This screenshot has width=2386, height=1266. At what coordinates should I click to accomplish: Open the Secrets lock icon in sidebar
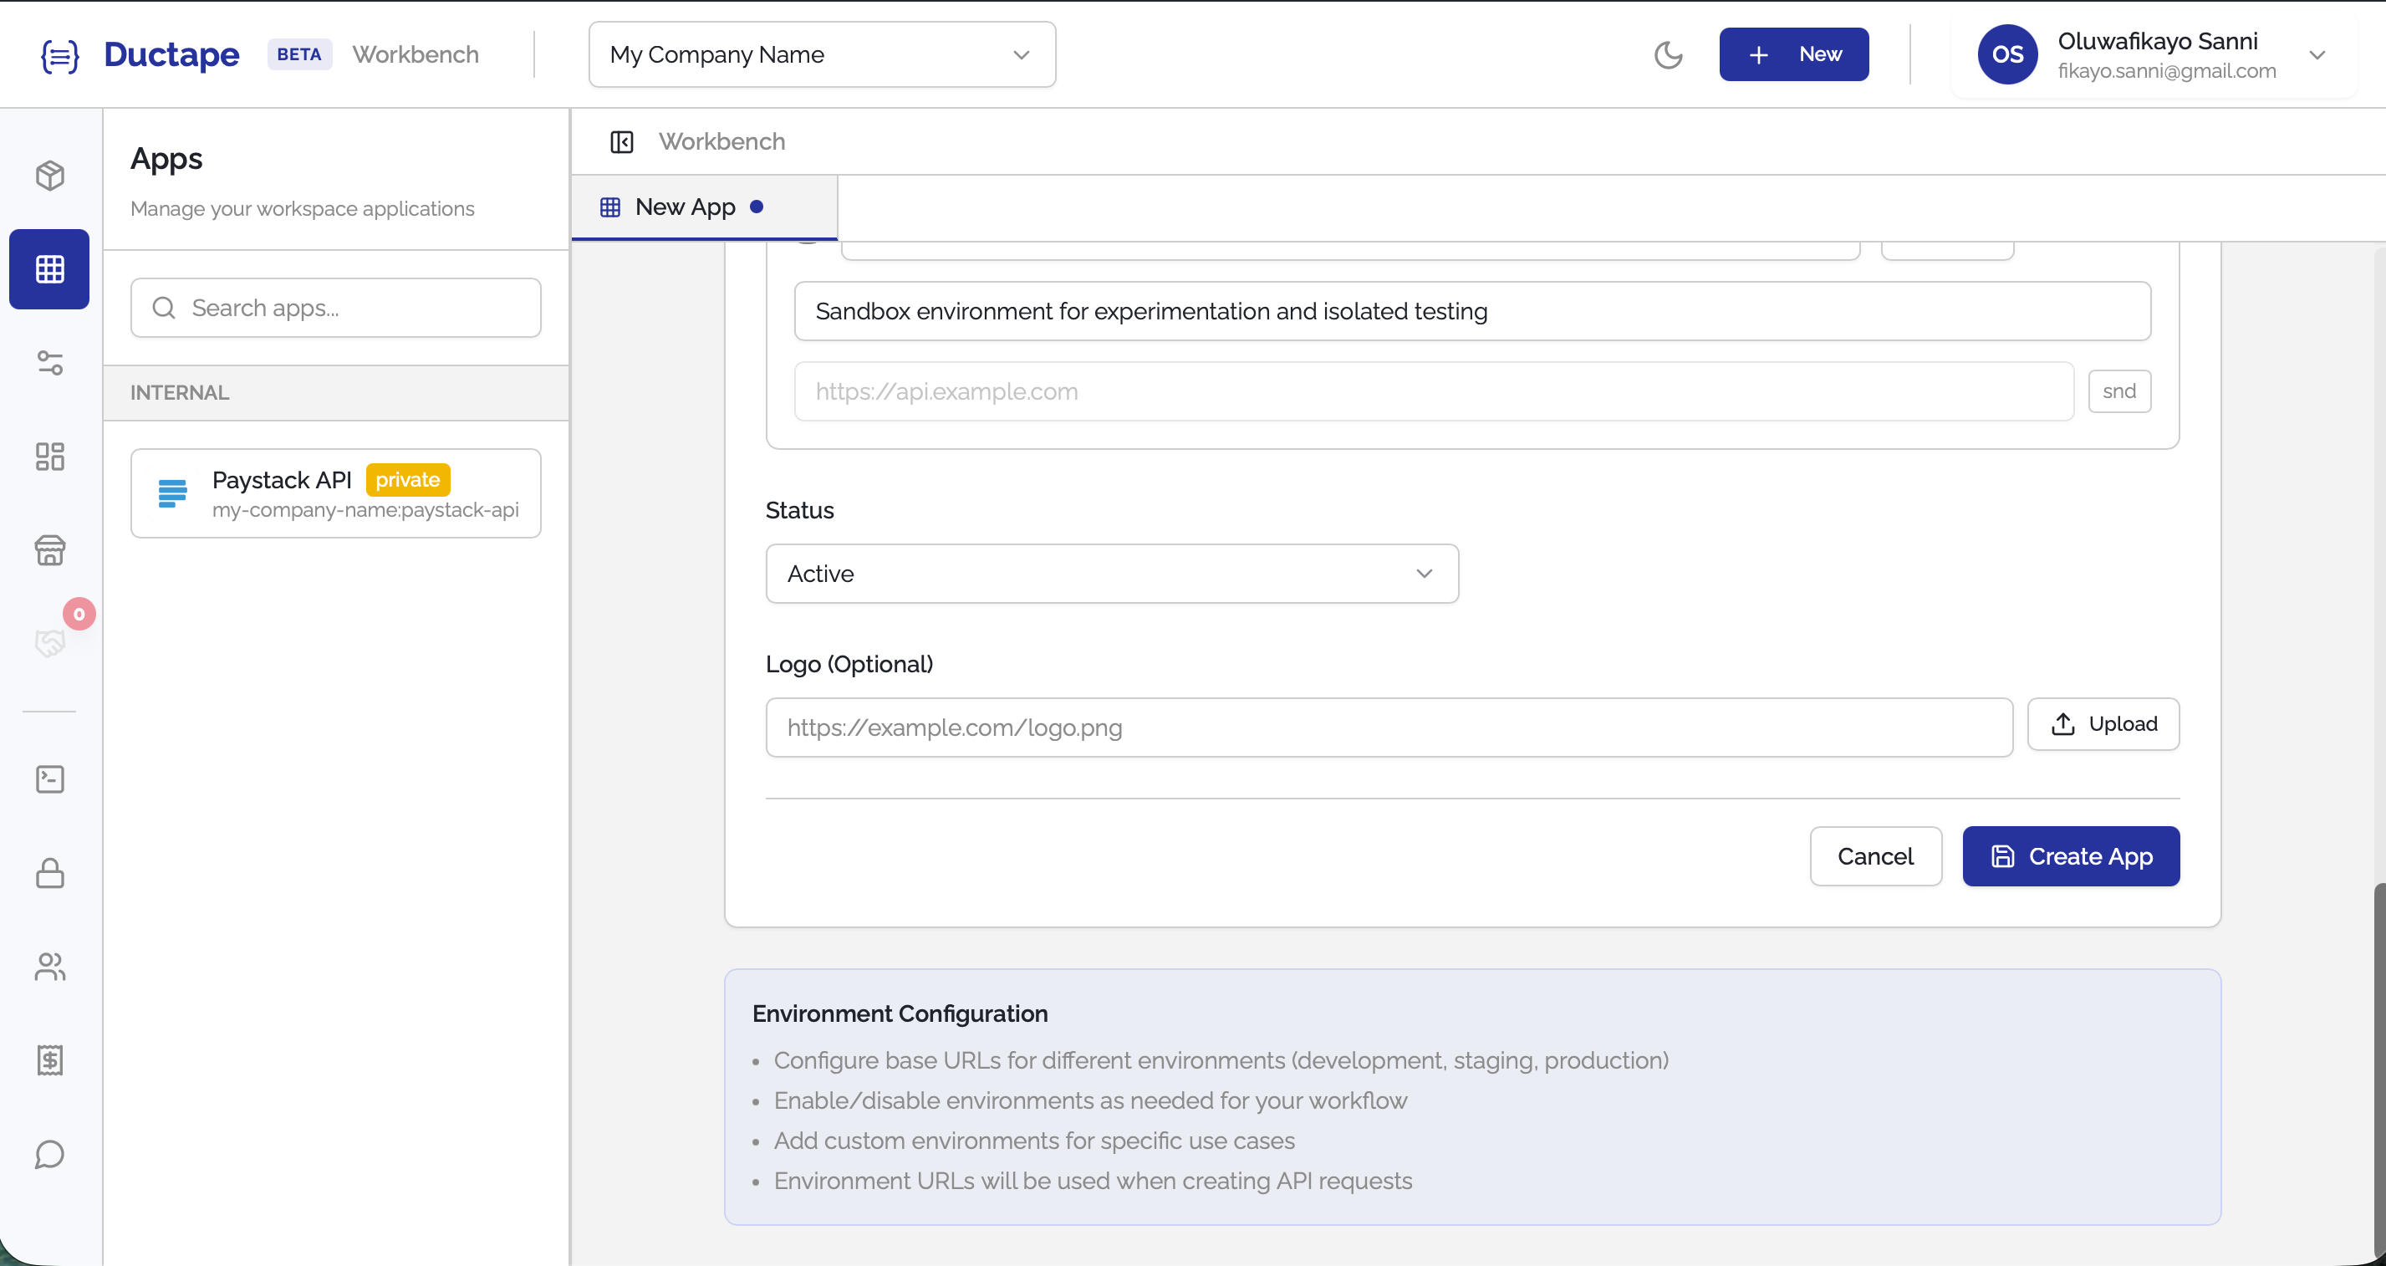point(49,873)
